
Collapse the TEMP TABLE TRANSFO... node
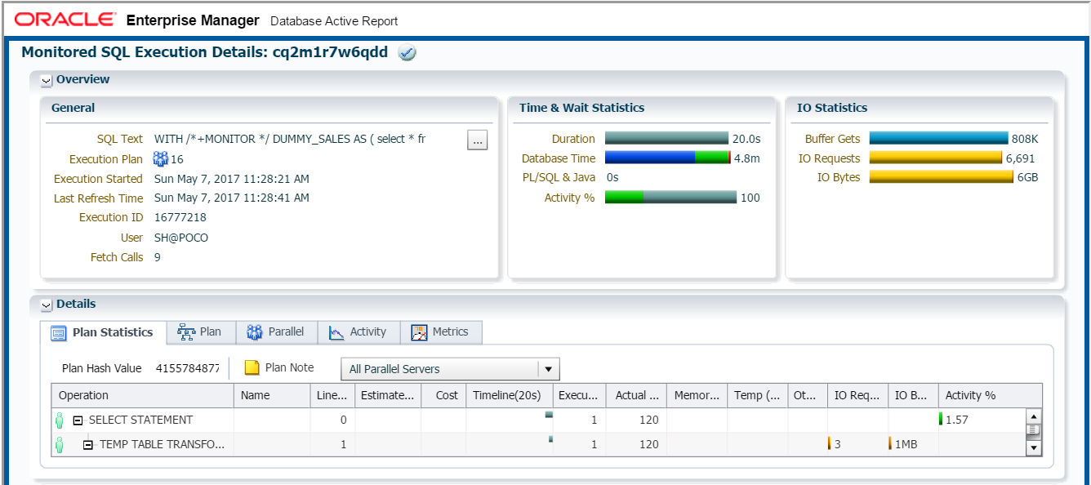click(x=88, y=445)
